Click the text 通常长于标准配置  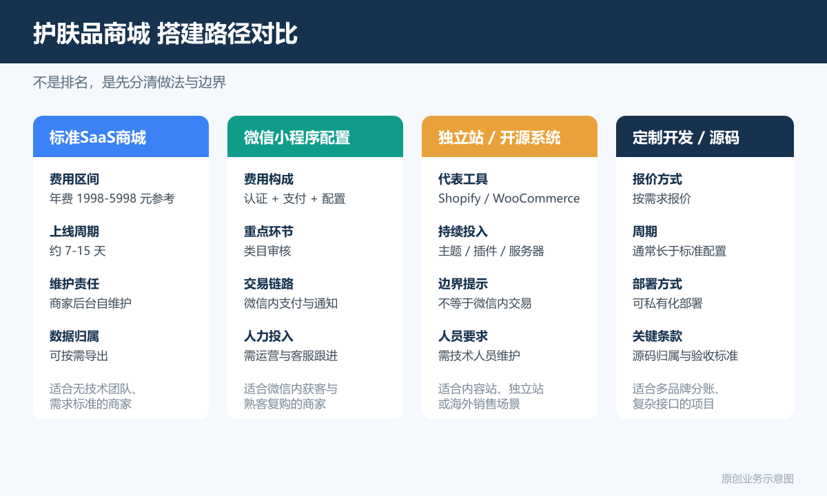pos(680,251)
